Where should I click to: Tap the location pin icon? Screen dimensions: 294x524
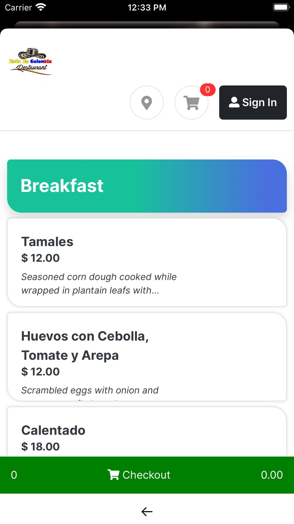(x=147, y=103)
